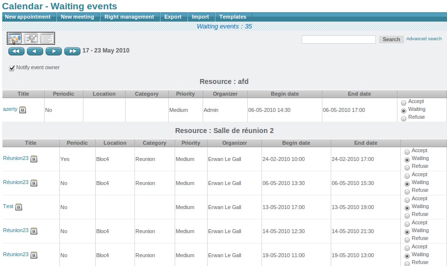447x266 pixels.
Task: Open calendar icon next to Test
Action: tap(19, 207)
